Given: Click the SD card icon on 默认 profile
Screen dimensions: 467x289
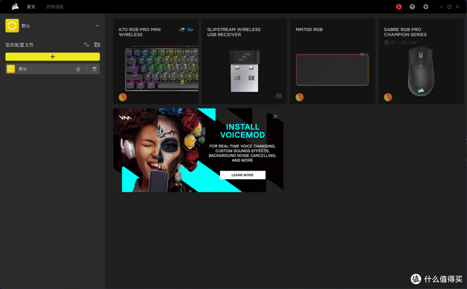Looking at the screenshot, I should tap(94, 69).
